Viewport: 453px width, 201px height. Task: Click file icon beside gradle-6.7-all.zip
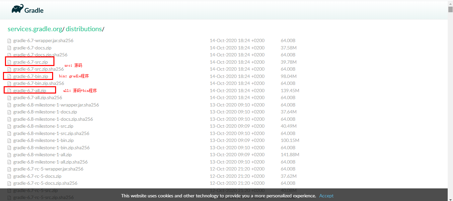click(10, 91)
